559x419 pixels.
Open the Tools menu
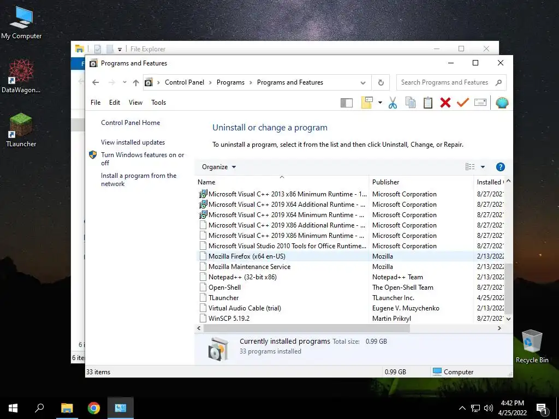(x=158, y=103)
